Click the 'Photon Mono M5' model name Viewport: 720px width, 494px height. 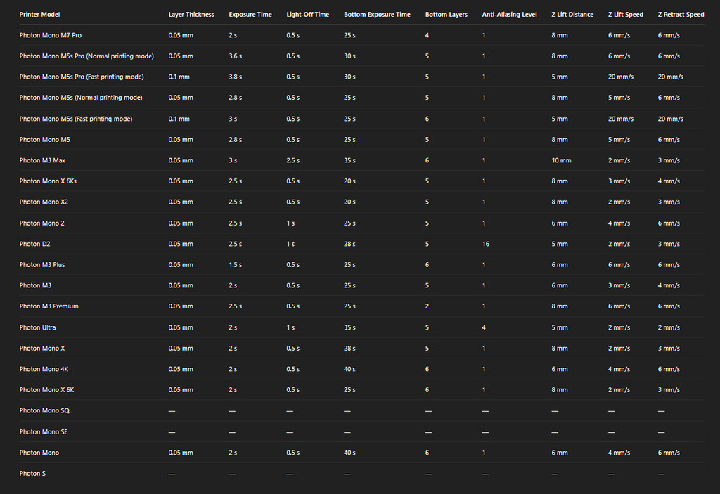tap(44, 140)
